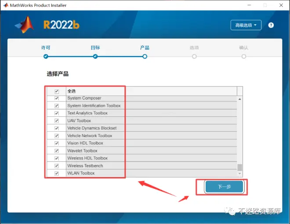This screenshot has height=224, width=290.
Task: Go to the 许可 step
Action: pyautogui.click(x=46, y=48)
